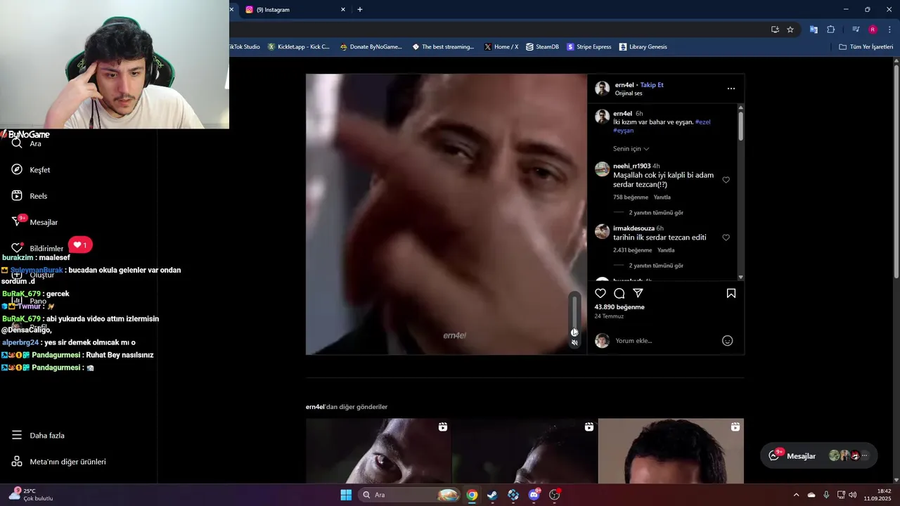Screen dimensions: 900x506
Task: Open Discord from taskbar
Action: coord(534,495)
